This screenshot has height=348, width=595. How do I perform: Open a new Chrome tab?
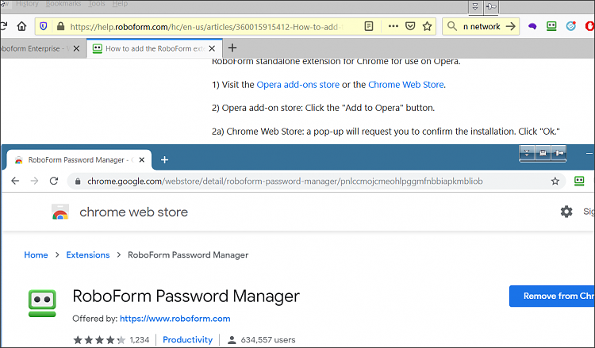click(x=164, y=160)
